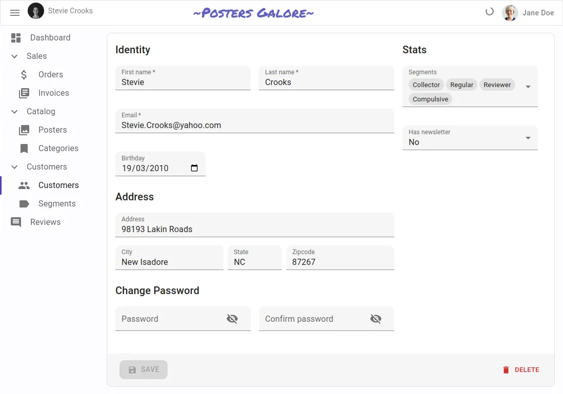Click the Invoices library icon
This screenshot has width=563, height=394.
(24, 93)
